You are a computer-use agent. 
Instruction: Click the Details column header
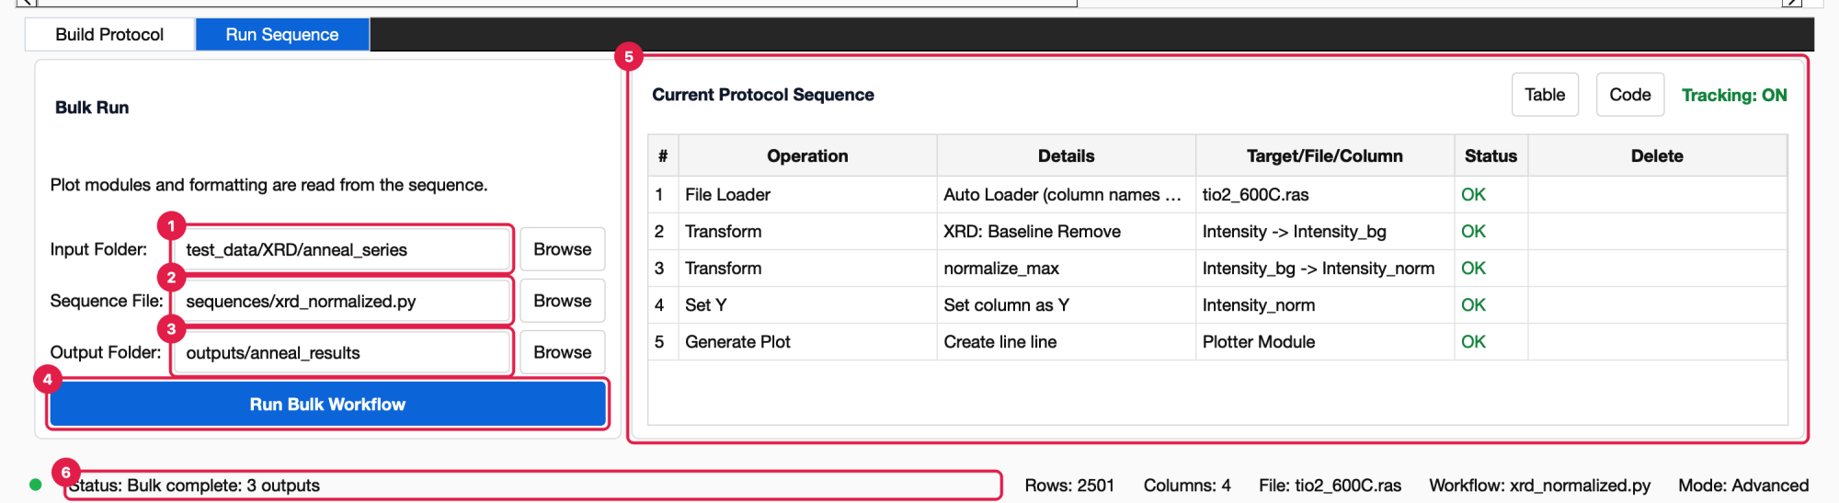click(1067, 156)
